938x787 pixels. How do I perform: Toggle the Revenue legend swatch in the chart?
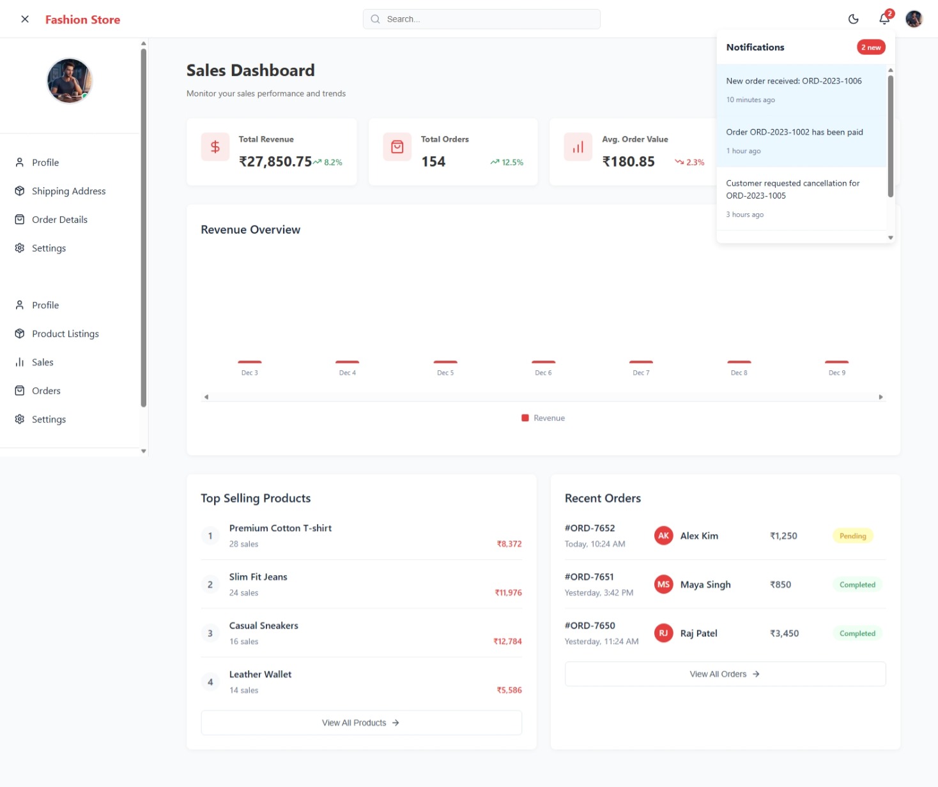click(525, 418)
